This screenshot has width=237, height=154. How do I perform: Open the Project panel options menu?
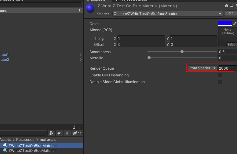tap(79, 127)
